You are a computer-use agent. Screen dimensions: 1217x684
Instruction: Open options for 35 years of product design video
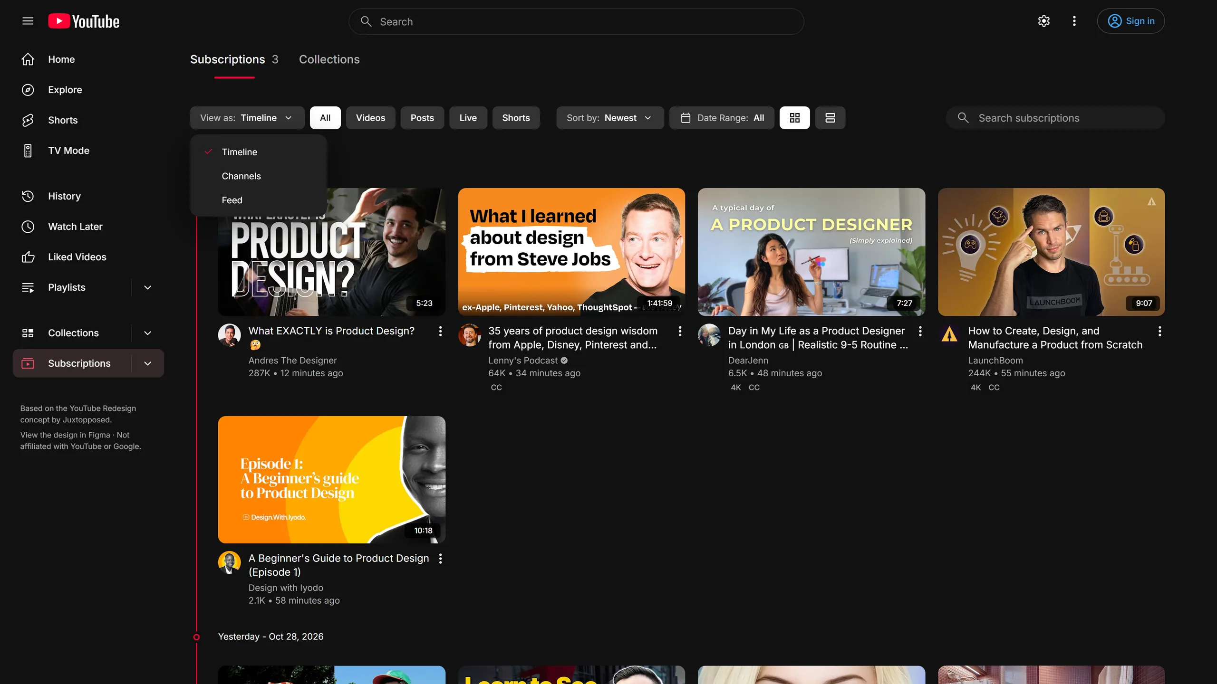[680, 331]
